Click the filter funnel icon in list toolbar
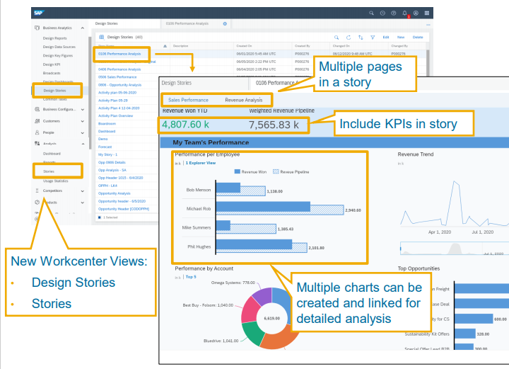This screenshot has width=509, height=369. tap(373, 38)
